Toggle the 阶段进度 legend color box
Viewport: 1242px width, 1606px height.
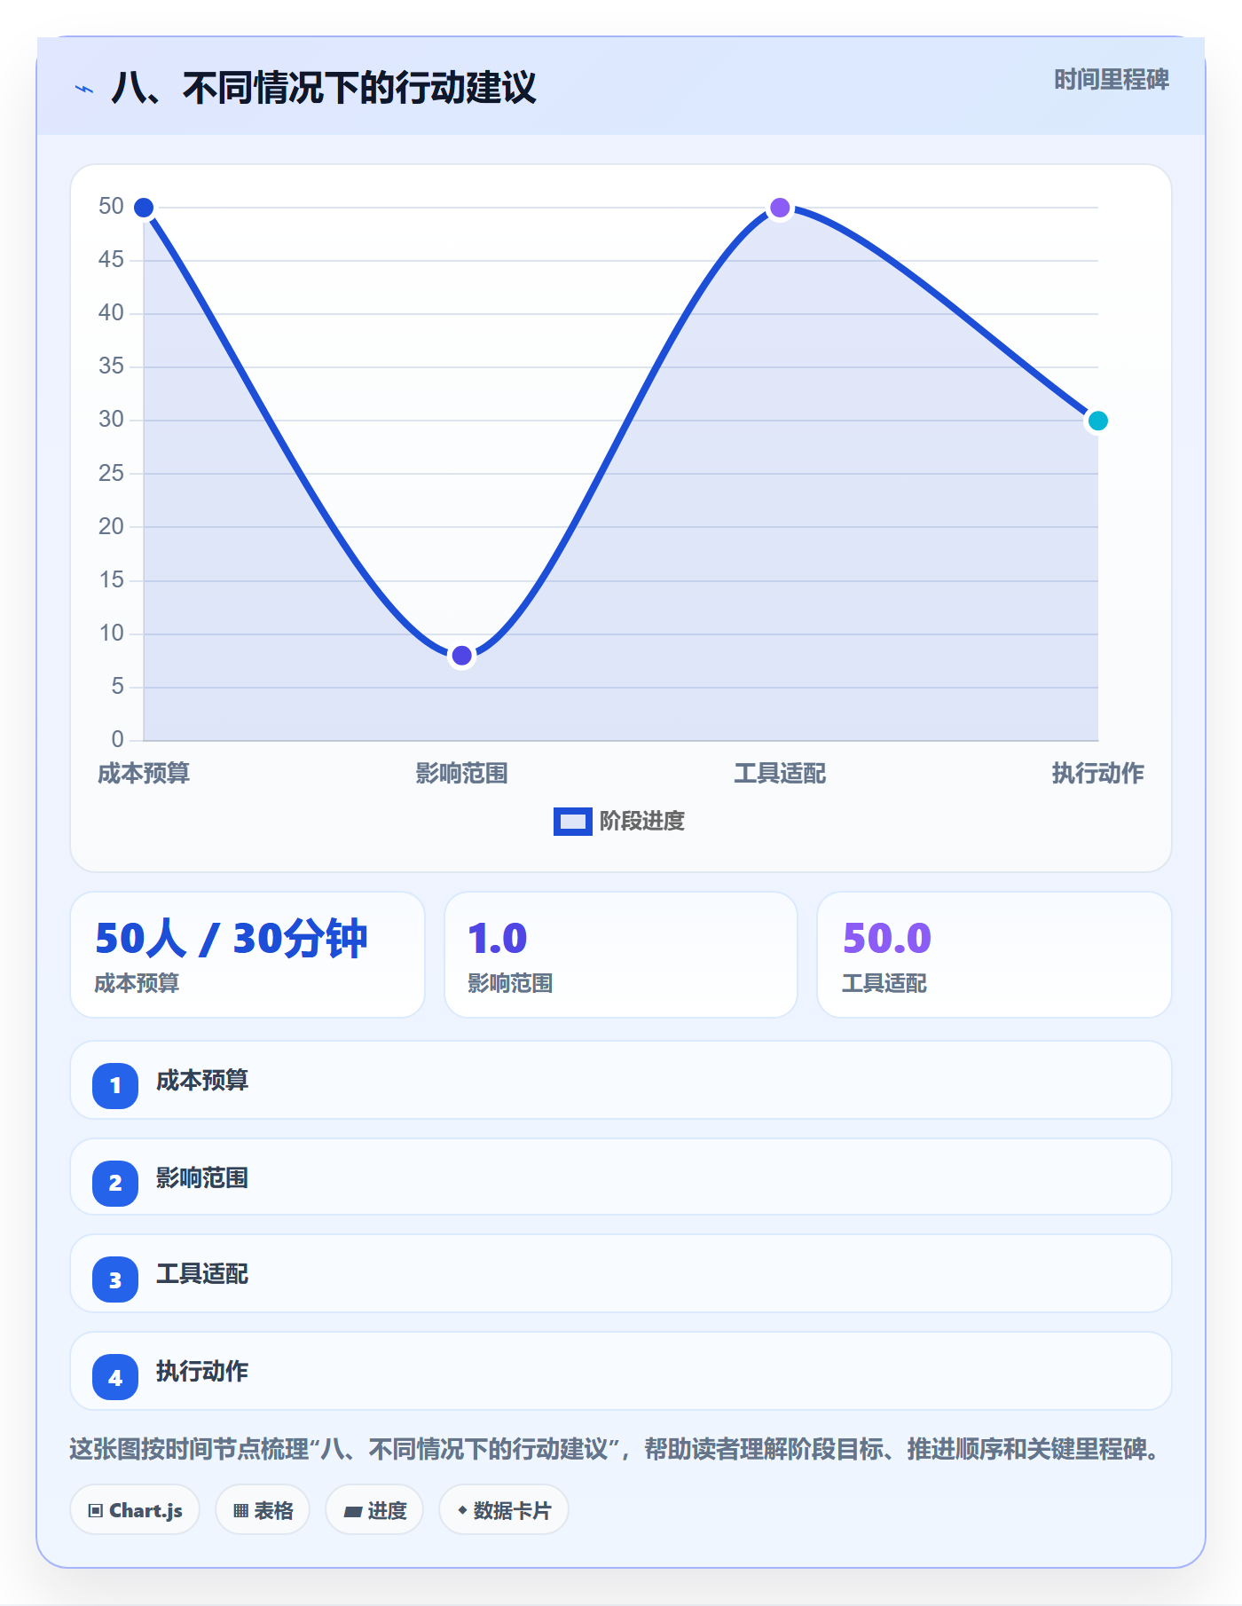[572, 822]
